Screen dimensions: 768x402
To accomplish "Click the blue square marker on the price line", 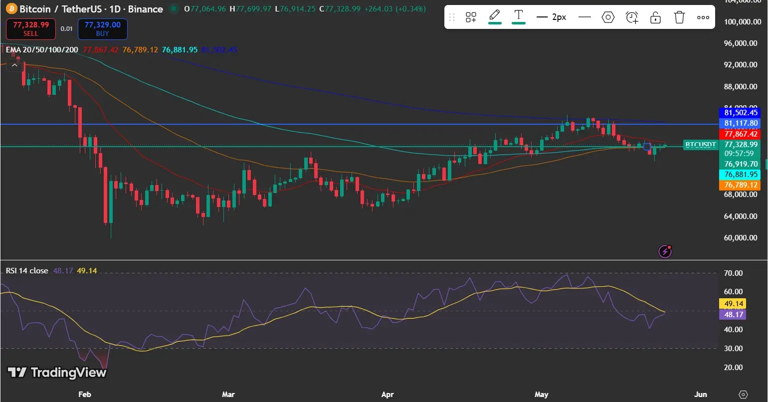I will [647, 147].
